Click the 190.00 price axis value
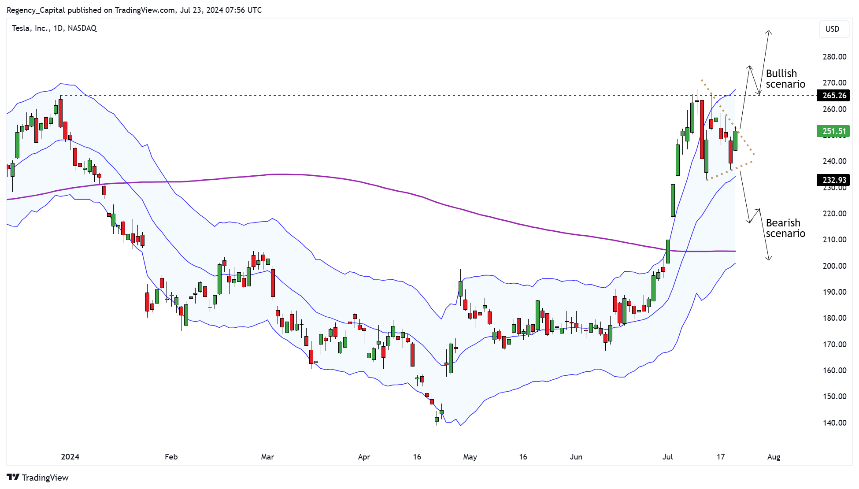Screen dimensions: 859x489 834,292
